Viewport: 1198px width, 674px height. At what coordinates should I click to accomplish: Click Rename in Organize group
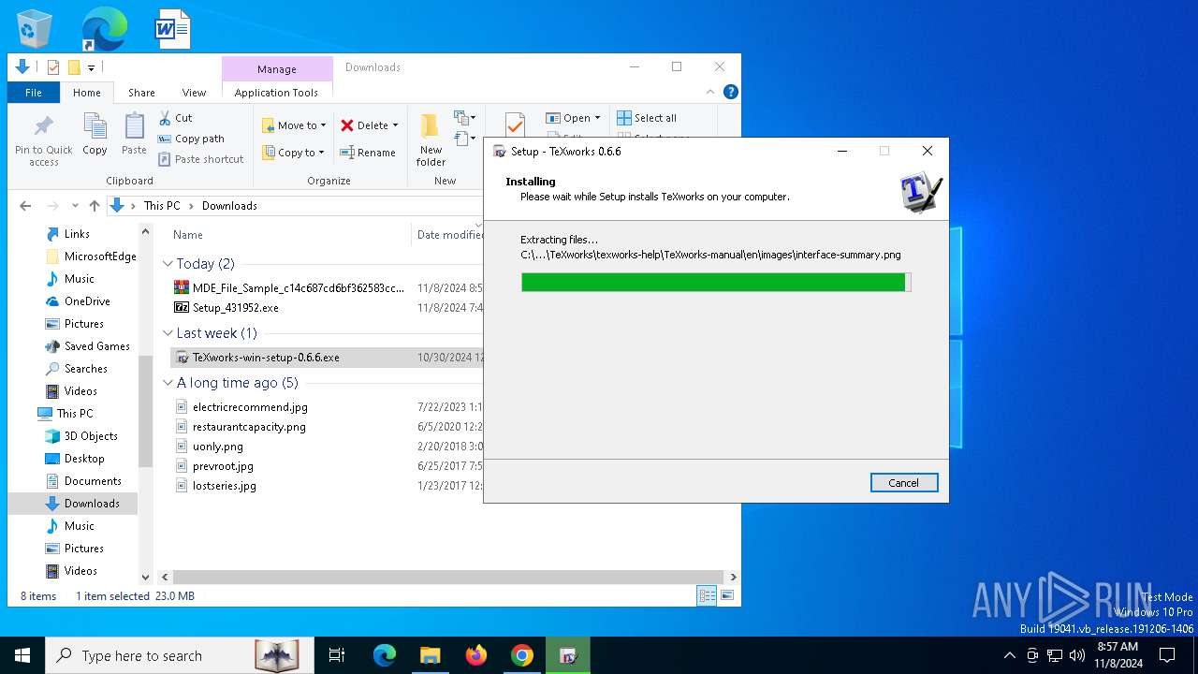tap(368, 153)
